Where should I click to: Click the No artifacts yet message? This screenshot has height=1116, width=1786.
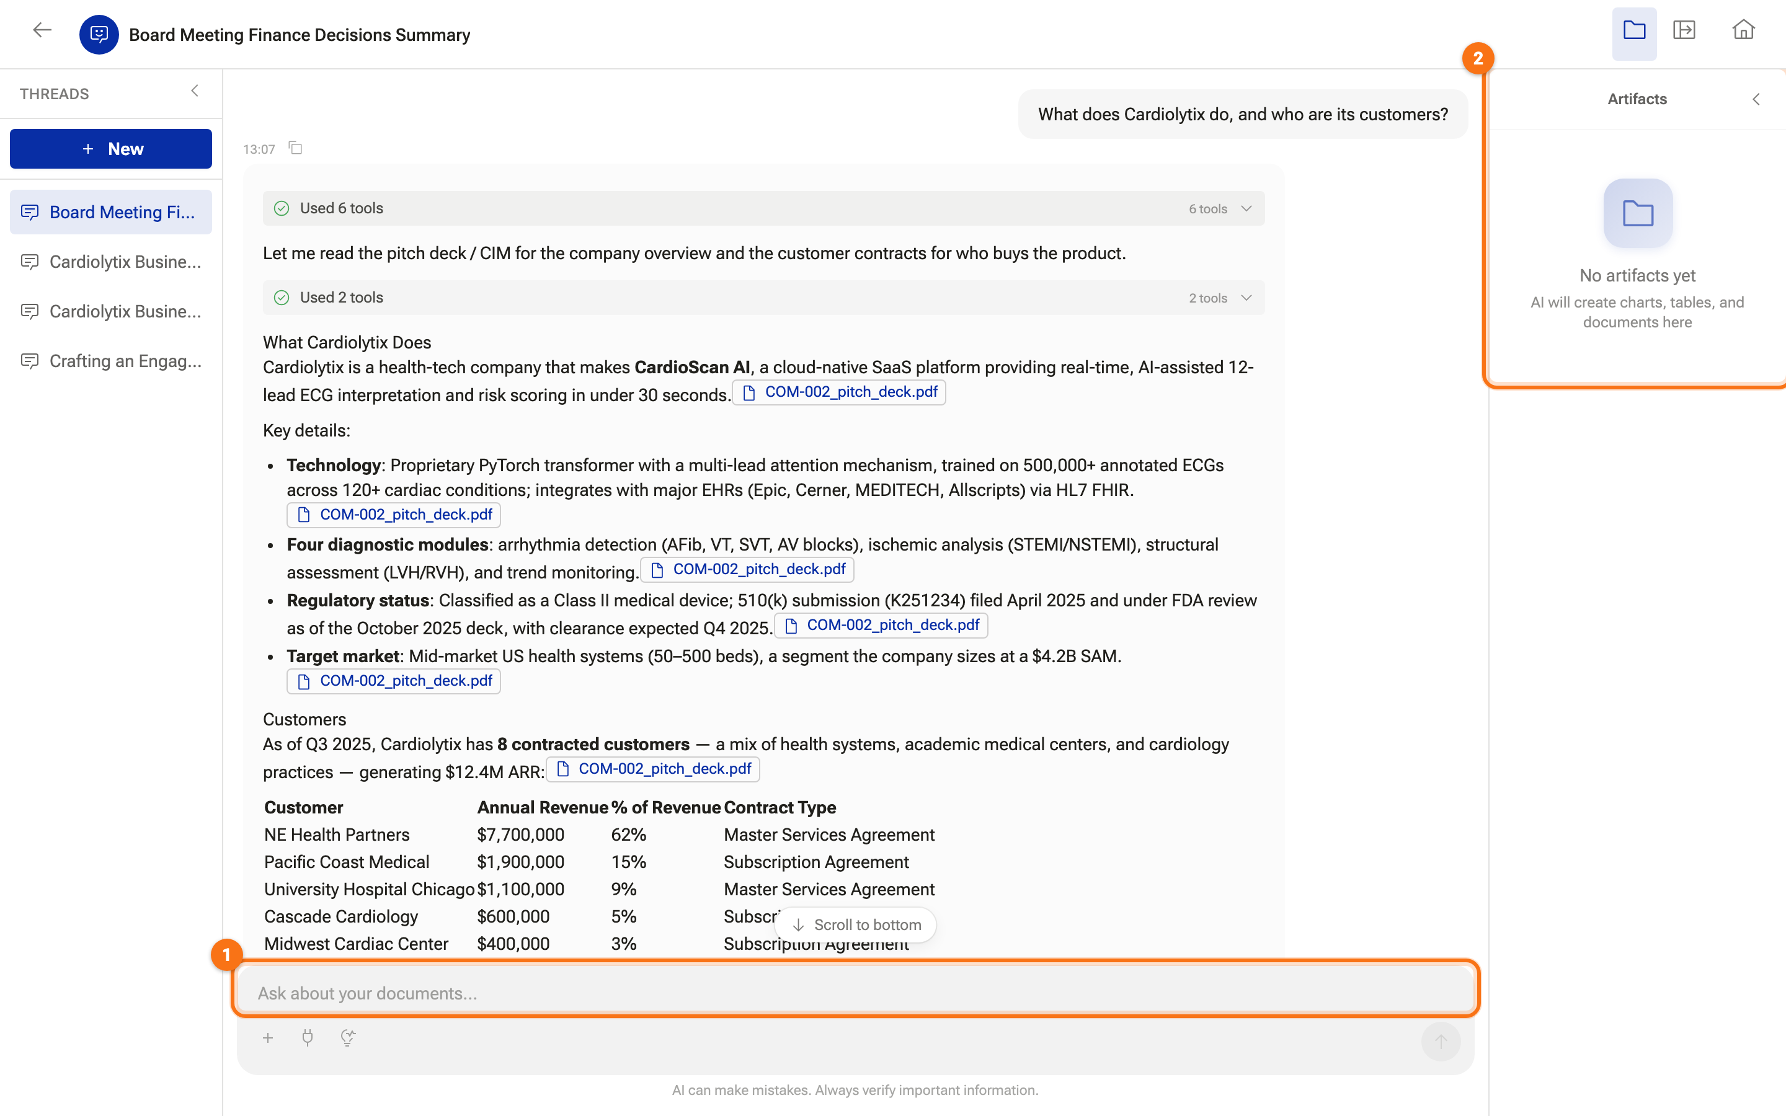pyautogui.click(x=1637, y=275)
